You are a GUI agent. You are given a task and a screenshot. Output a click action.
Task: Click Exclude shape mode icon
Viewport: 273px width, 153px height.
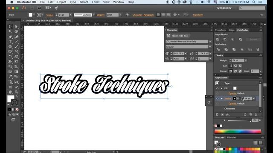coord(241,40)
